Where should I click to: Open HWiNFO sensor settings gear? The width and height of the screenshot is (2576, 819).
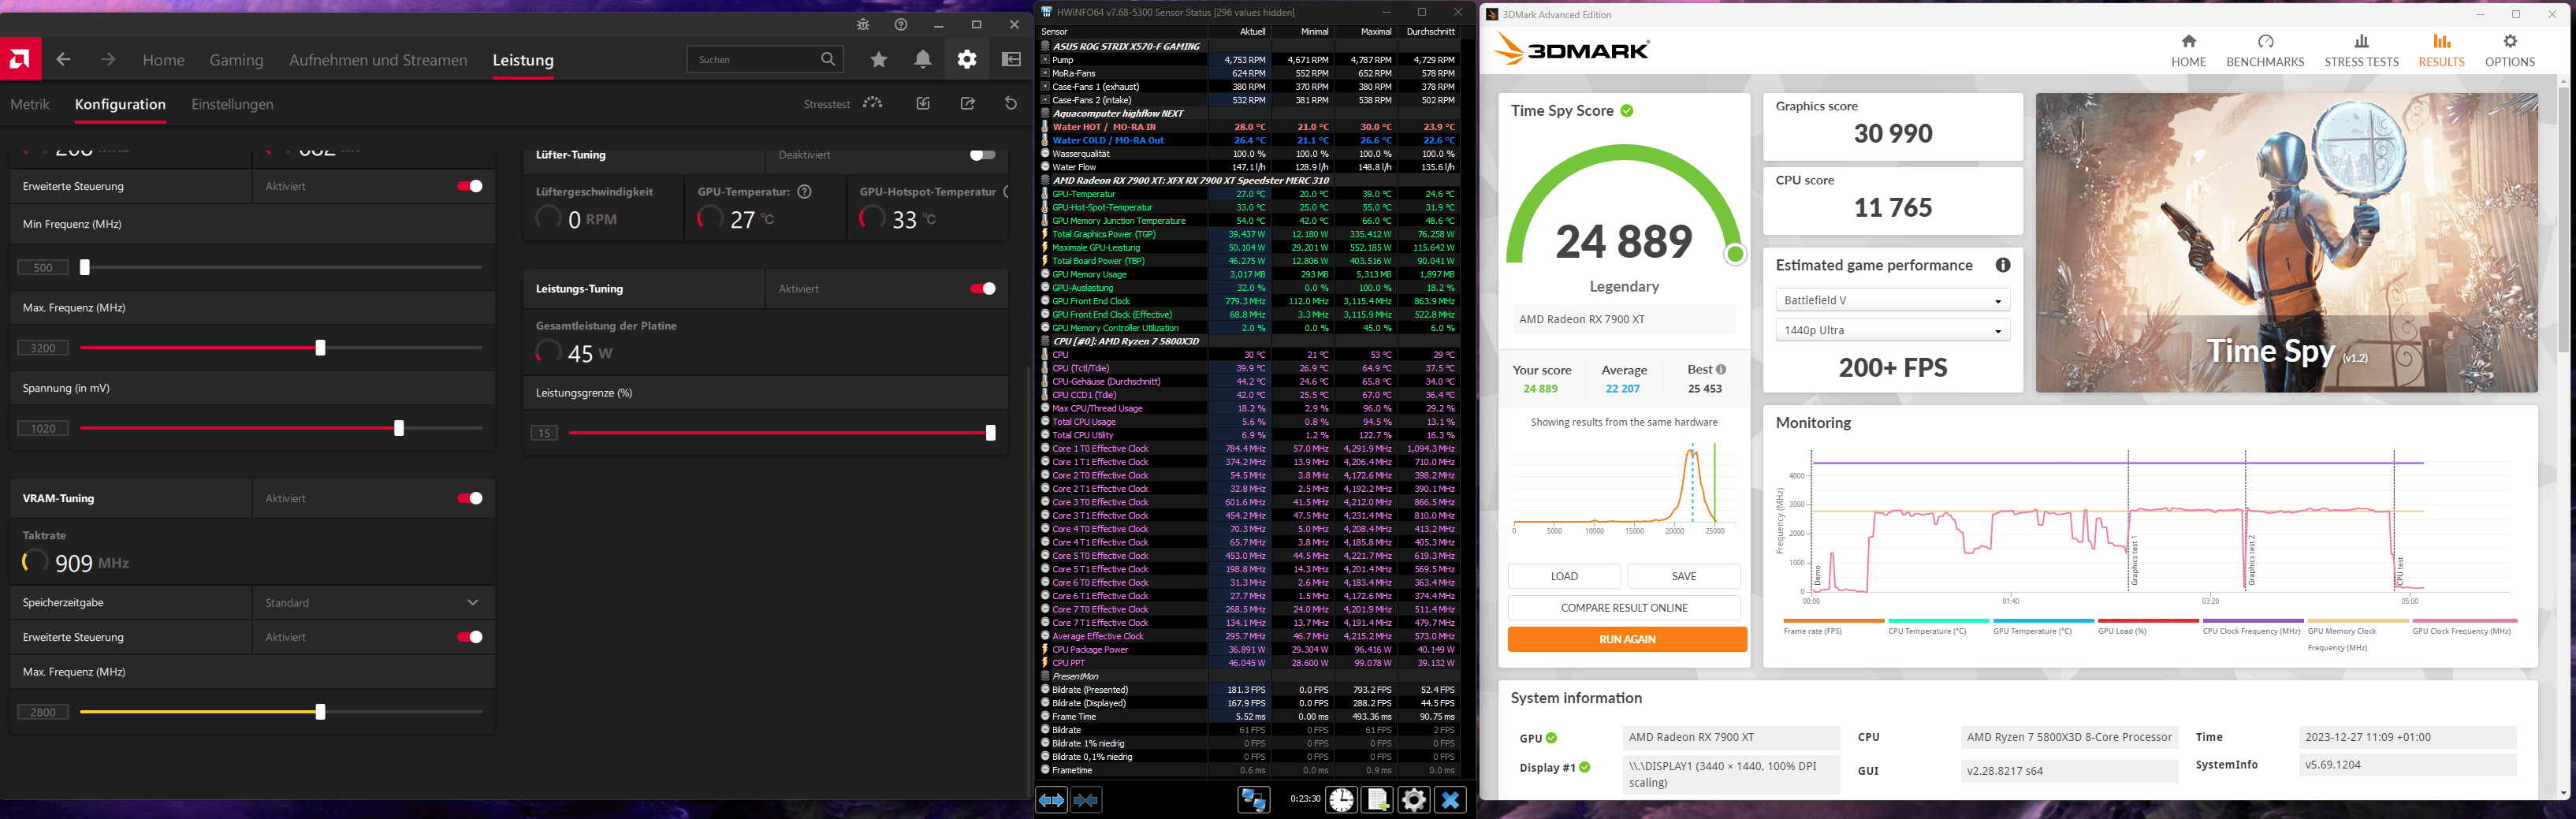1413,799
